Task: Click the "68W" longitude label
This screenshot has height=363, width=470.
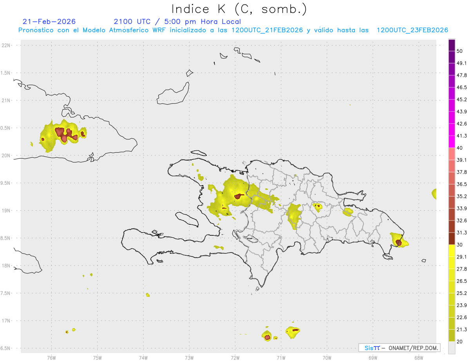Action: [x=419, y=358]
